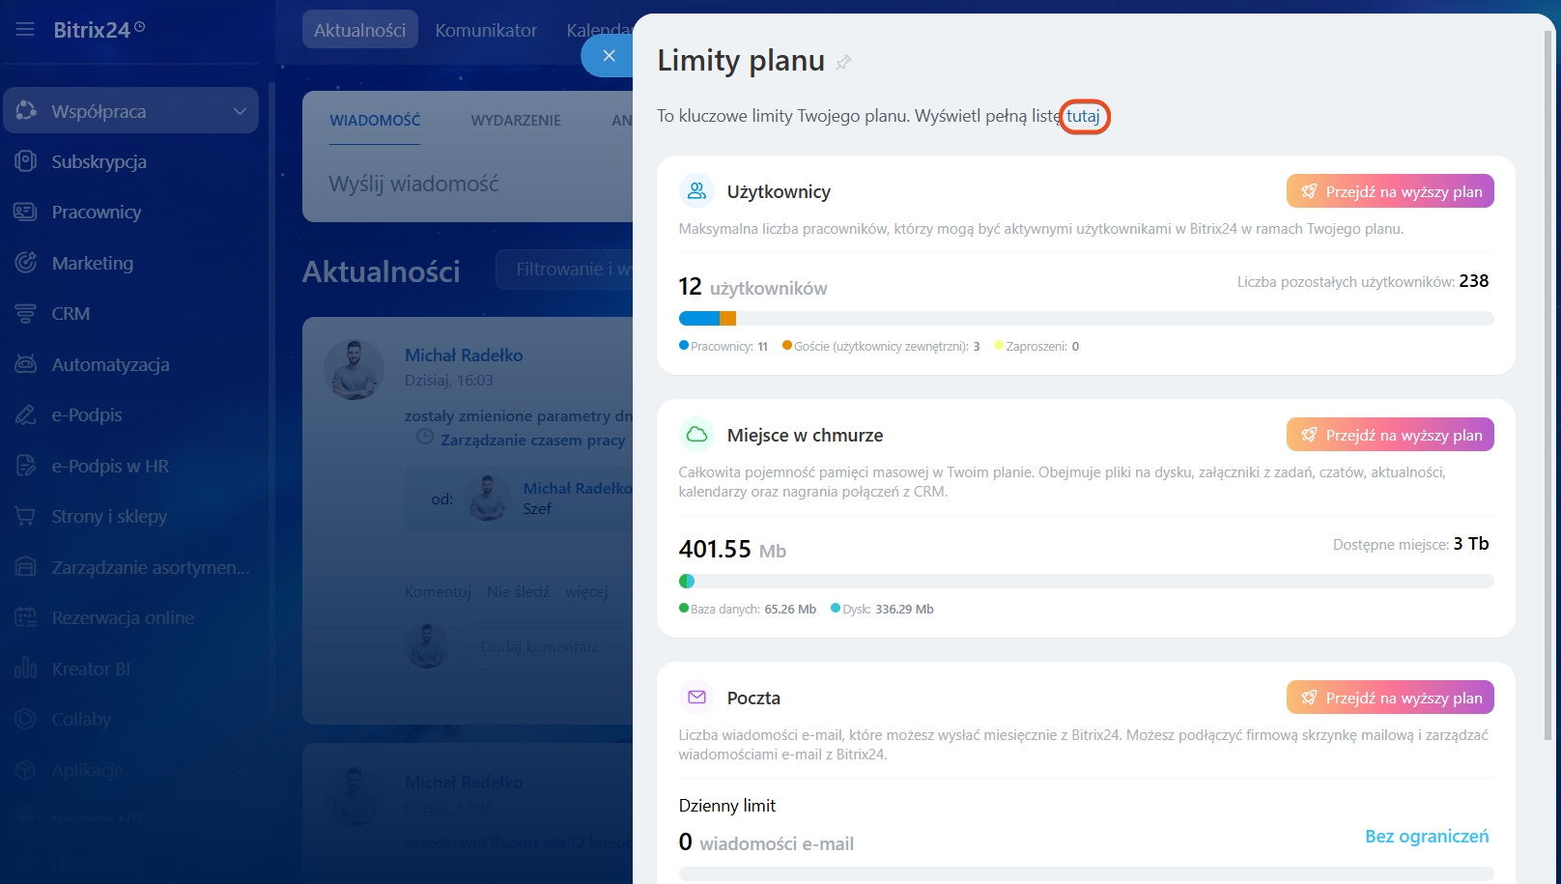The image size is (1561, 884).
Task: Click the Rezerwacja online calendar icon
Action: click(26, 617)
